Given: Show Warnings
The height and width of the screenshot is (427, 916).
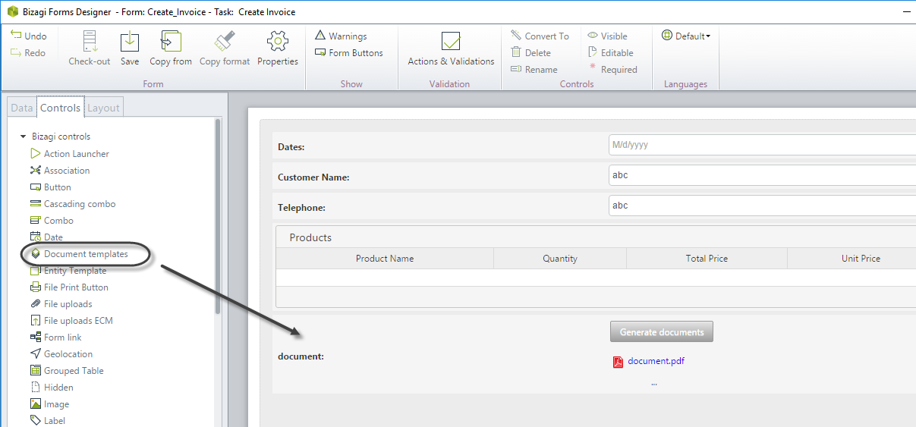Looking at the screenshot, I should click(341, 36).
